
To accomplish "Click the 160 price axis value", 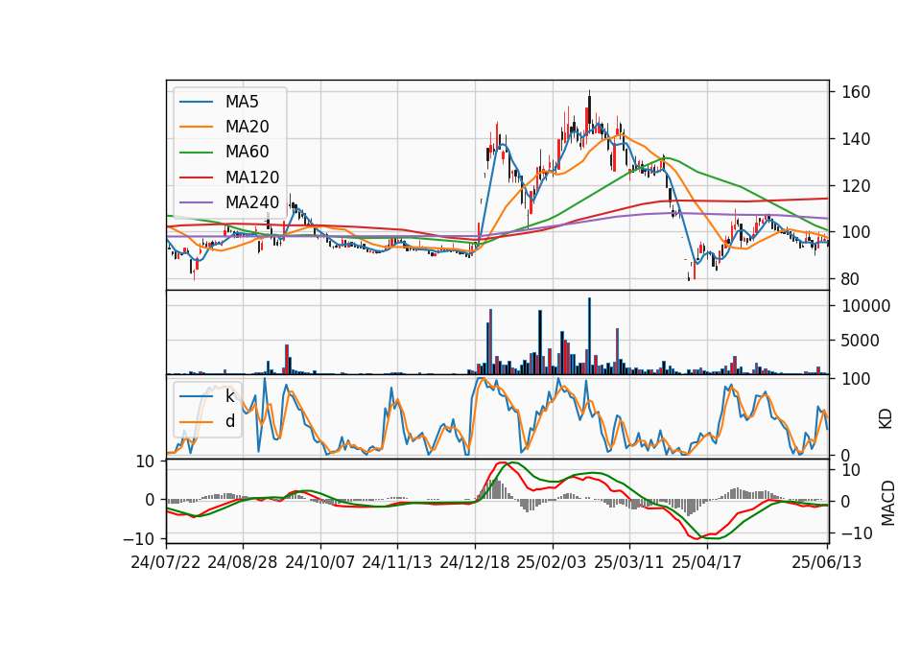I will (x=856, y=92).
